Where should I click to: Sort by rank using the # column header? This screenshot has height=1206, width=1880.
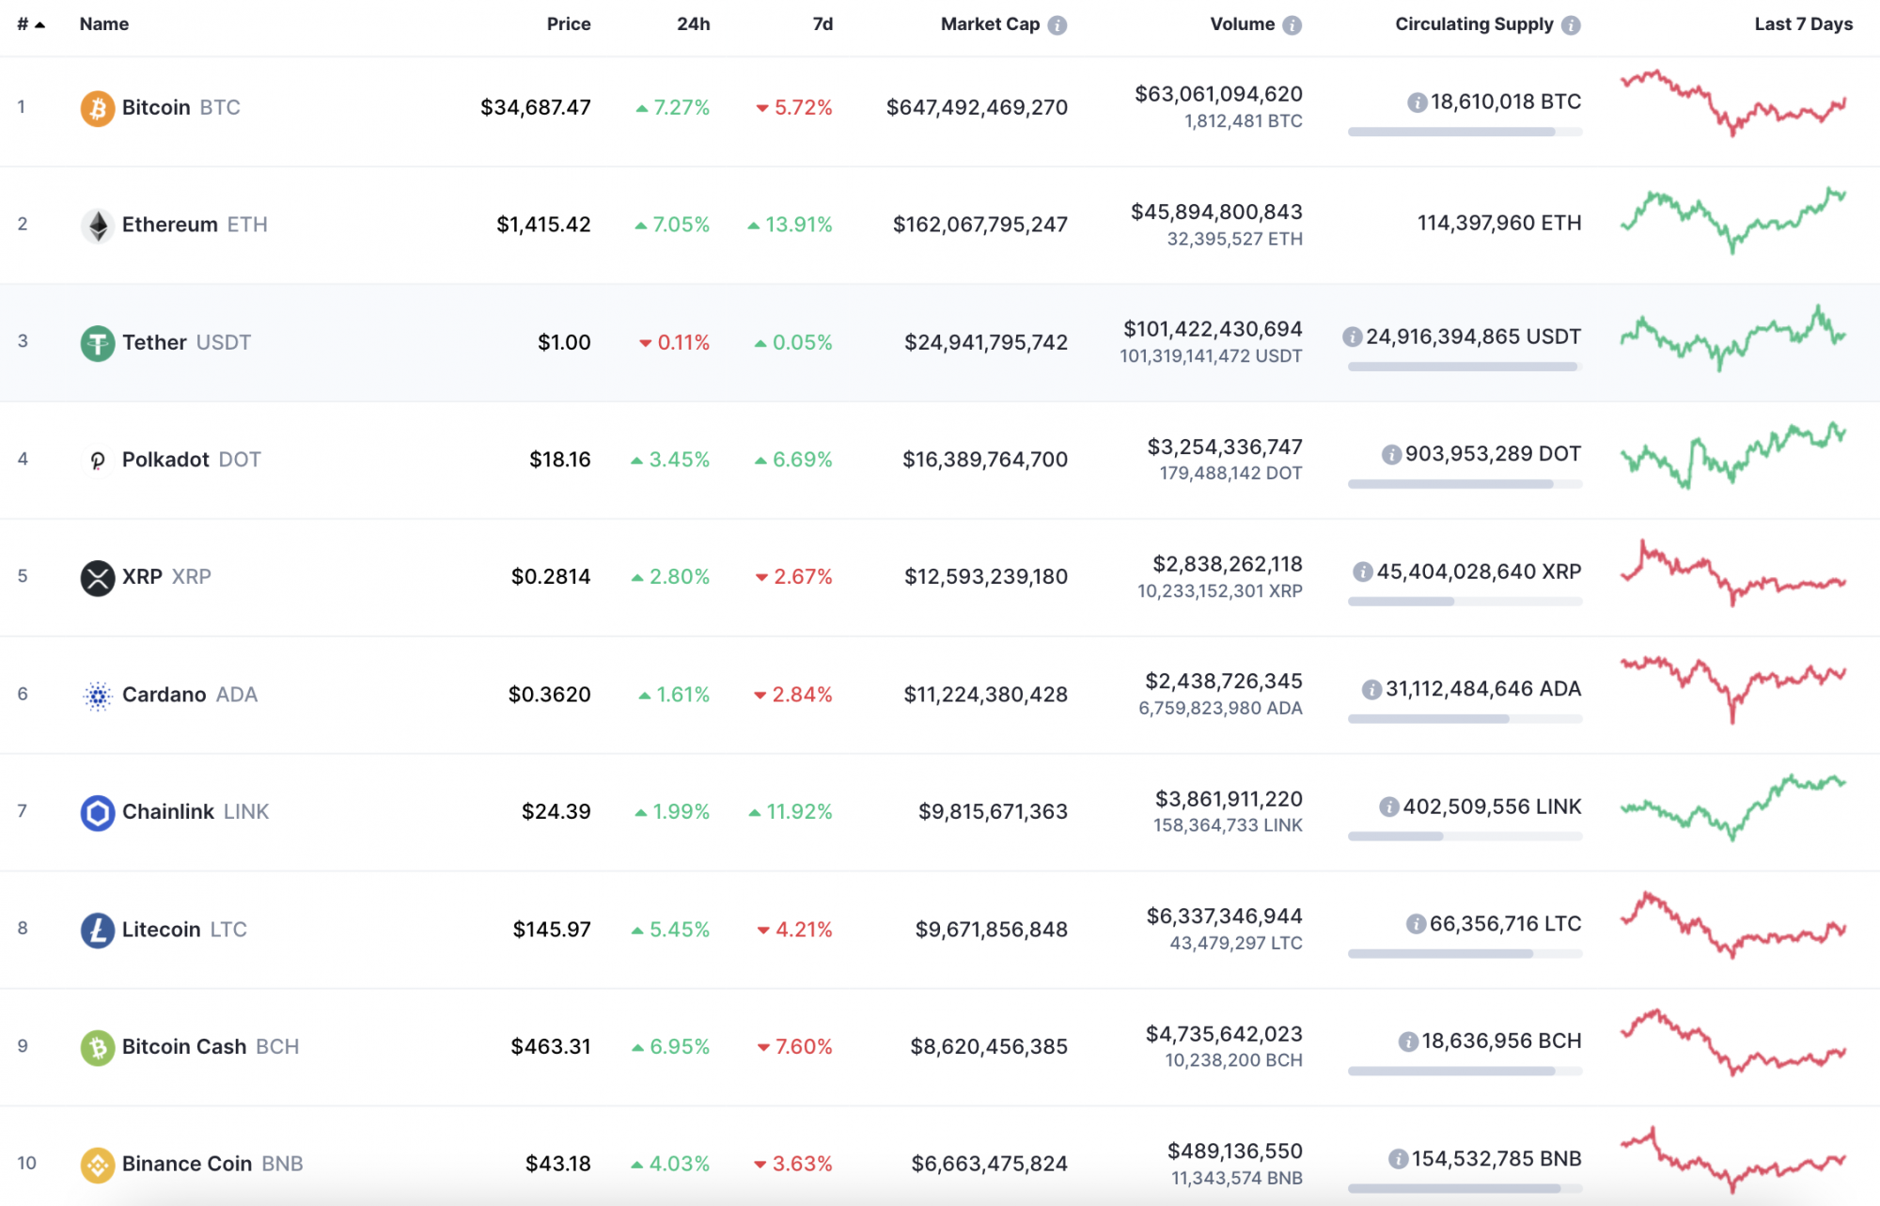(x=30, y=24)
